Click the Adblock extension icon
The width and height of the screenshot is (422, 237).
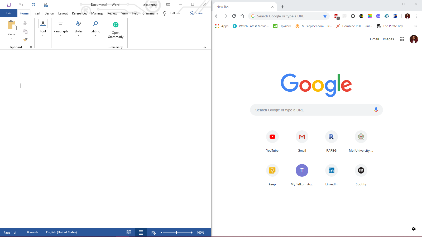[336, 16]
